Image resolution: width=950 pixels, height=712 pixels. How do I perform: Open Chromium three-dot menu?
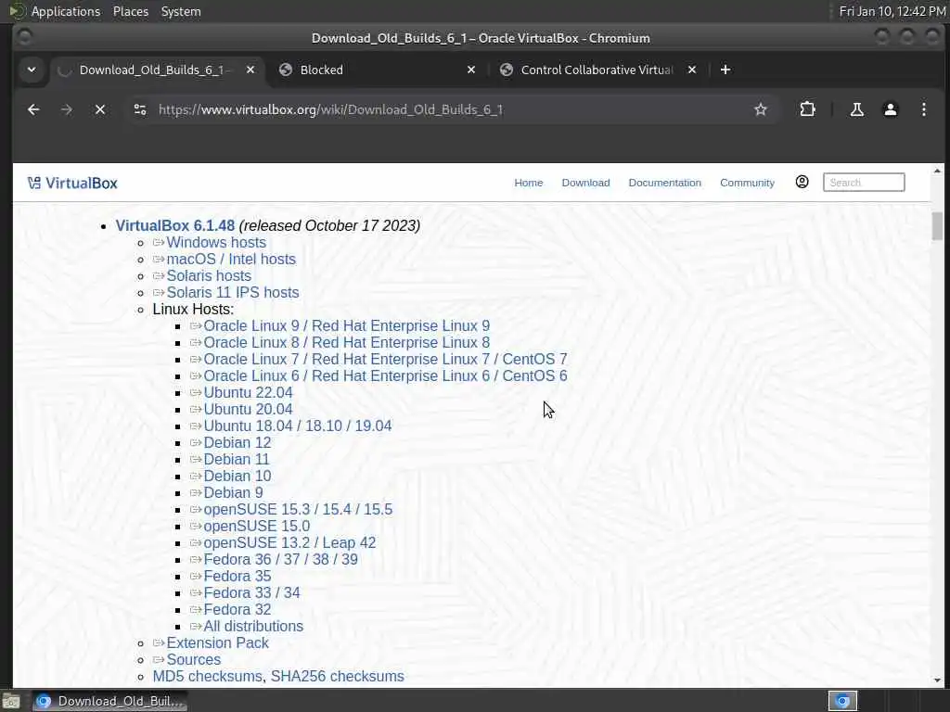923,109
